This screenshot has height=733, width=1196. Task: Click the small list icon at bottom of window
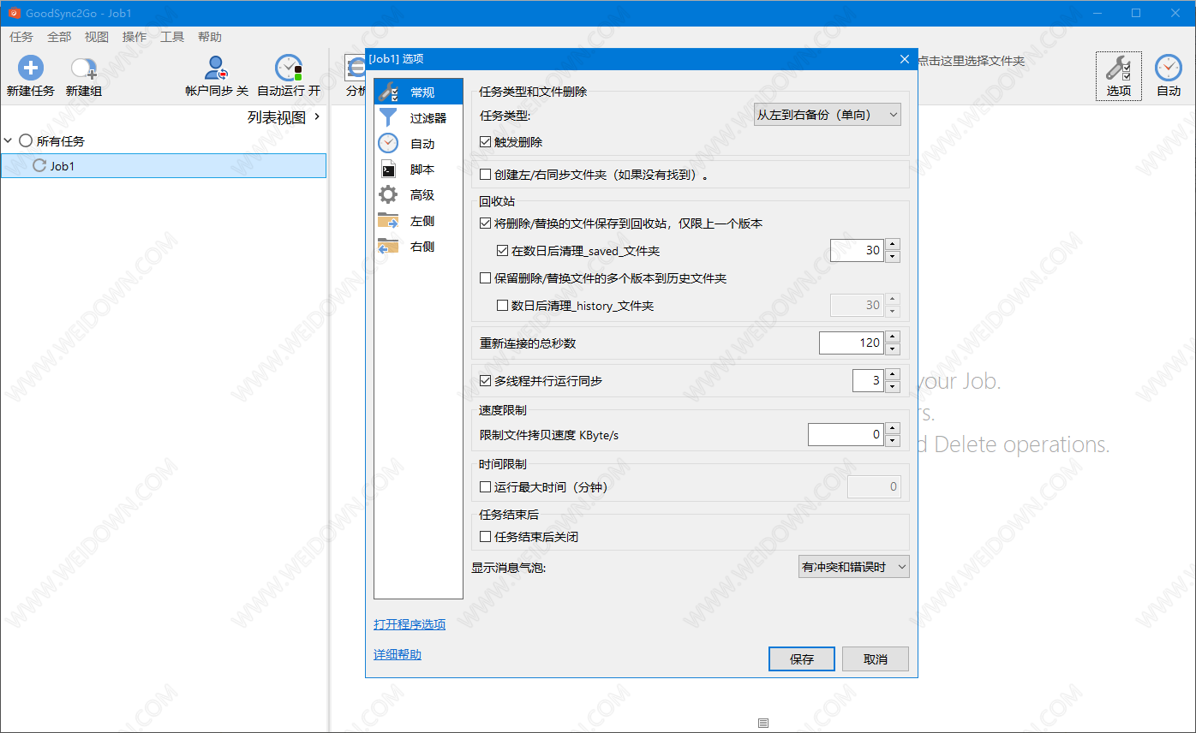pyautogui.click(x=763, y=723)
